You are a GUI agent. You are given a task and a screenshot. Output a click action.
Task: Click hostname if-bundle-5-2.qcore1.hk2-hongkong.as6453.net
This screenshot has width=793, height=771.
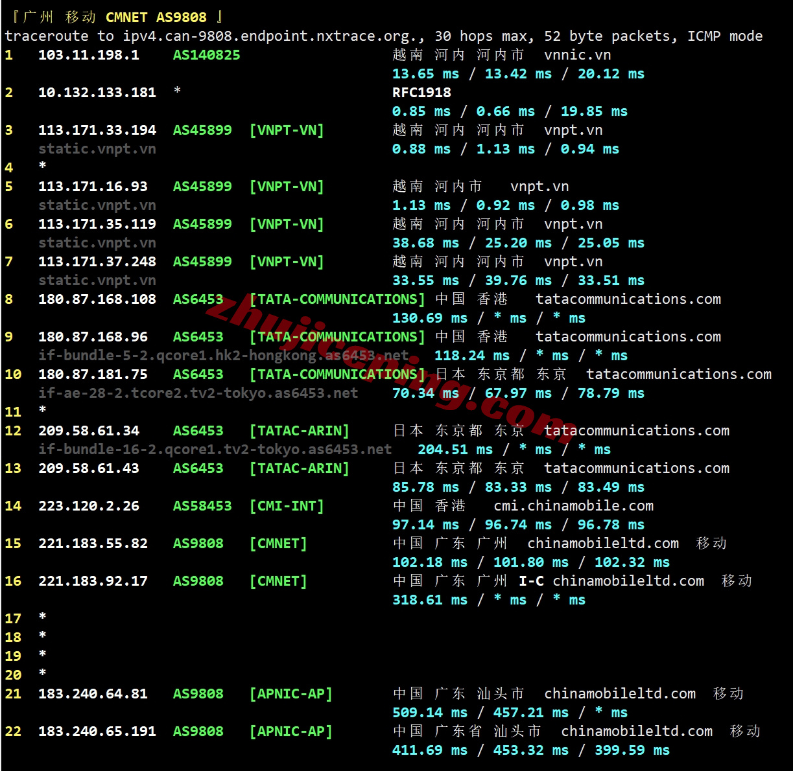point(224,356)
